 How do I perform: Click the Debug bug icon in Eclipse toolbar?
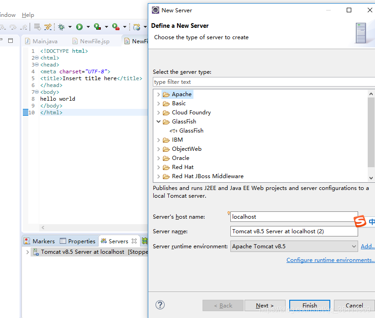(x=62, y=27)
